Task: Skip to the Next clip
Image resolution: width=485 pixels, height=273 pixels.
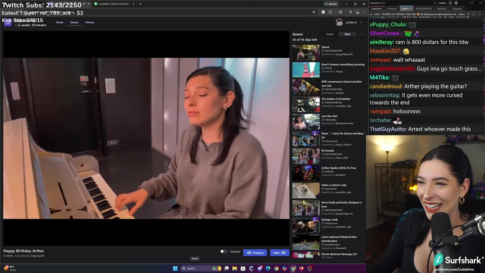Action: [280, 253]
